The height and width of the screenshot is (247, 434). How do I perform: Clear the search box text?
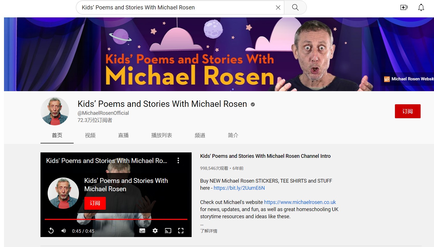tap(278, 8)
